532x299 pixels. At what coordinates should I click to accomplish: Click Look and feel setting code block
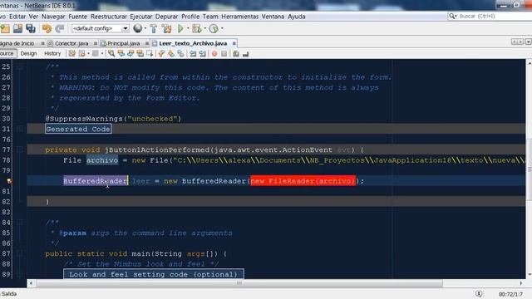(x=153, y=274)
